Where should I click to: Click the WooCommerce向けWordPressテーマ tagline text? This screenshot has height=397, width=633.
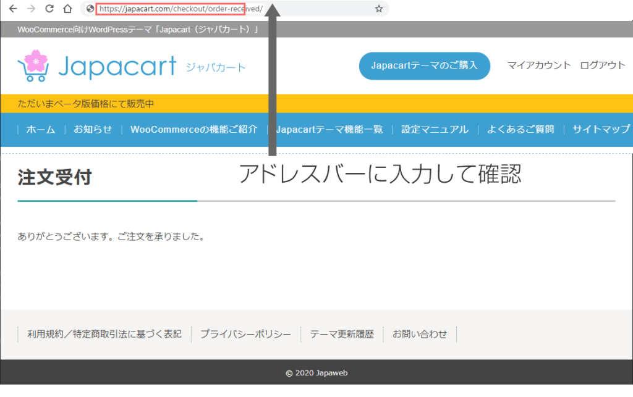coord(138,30)
